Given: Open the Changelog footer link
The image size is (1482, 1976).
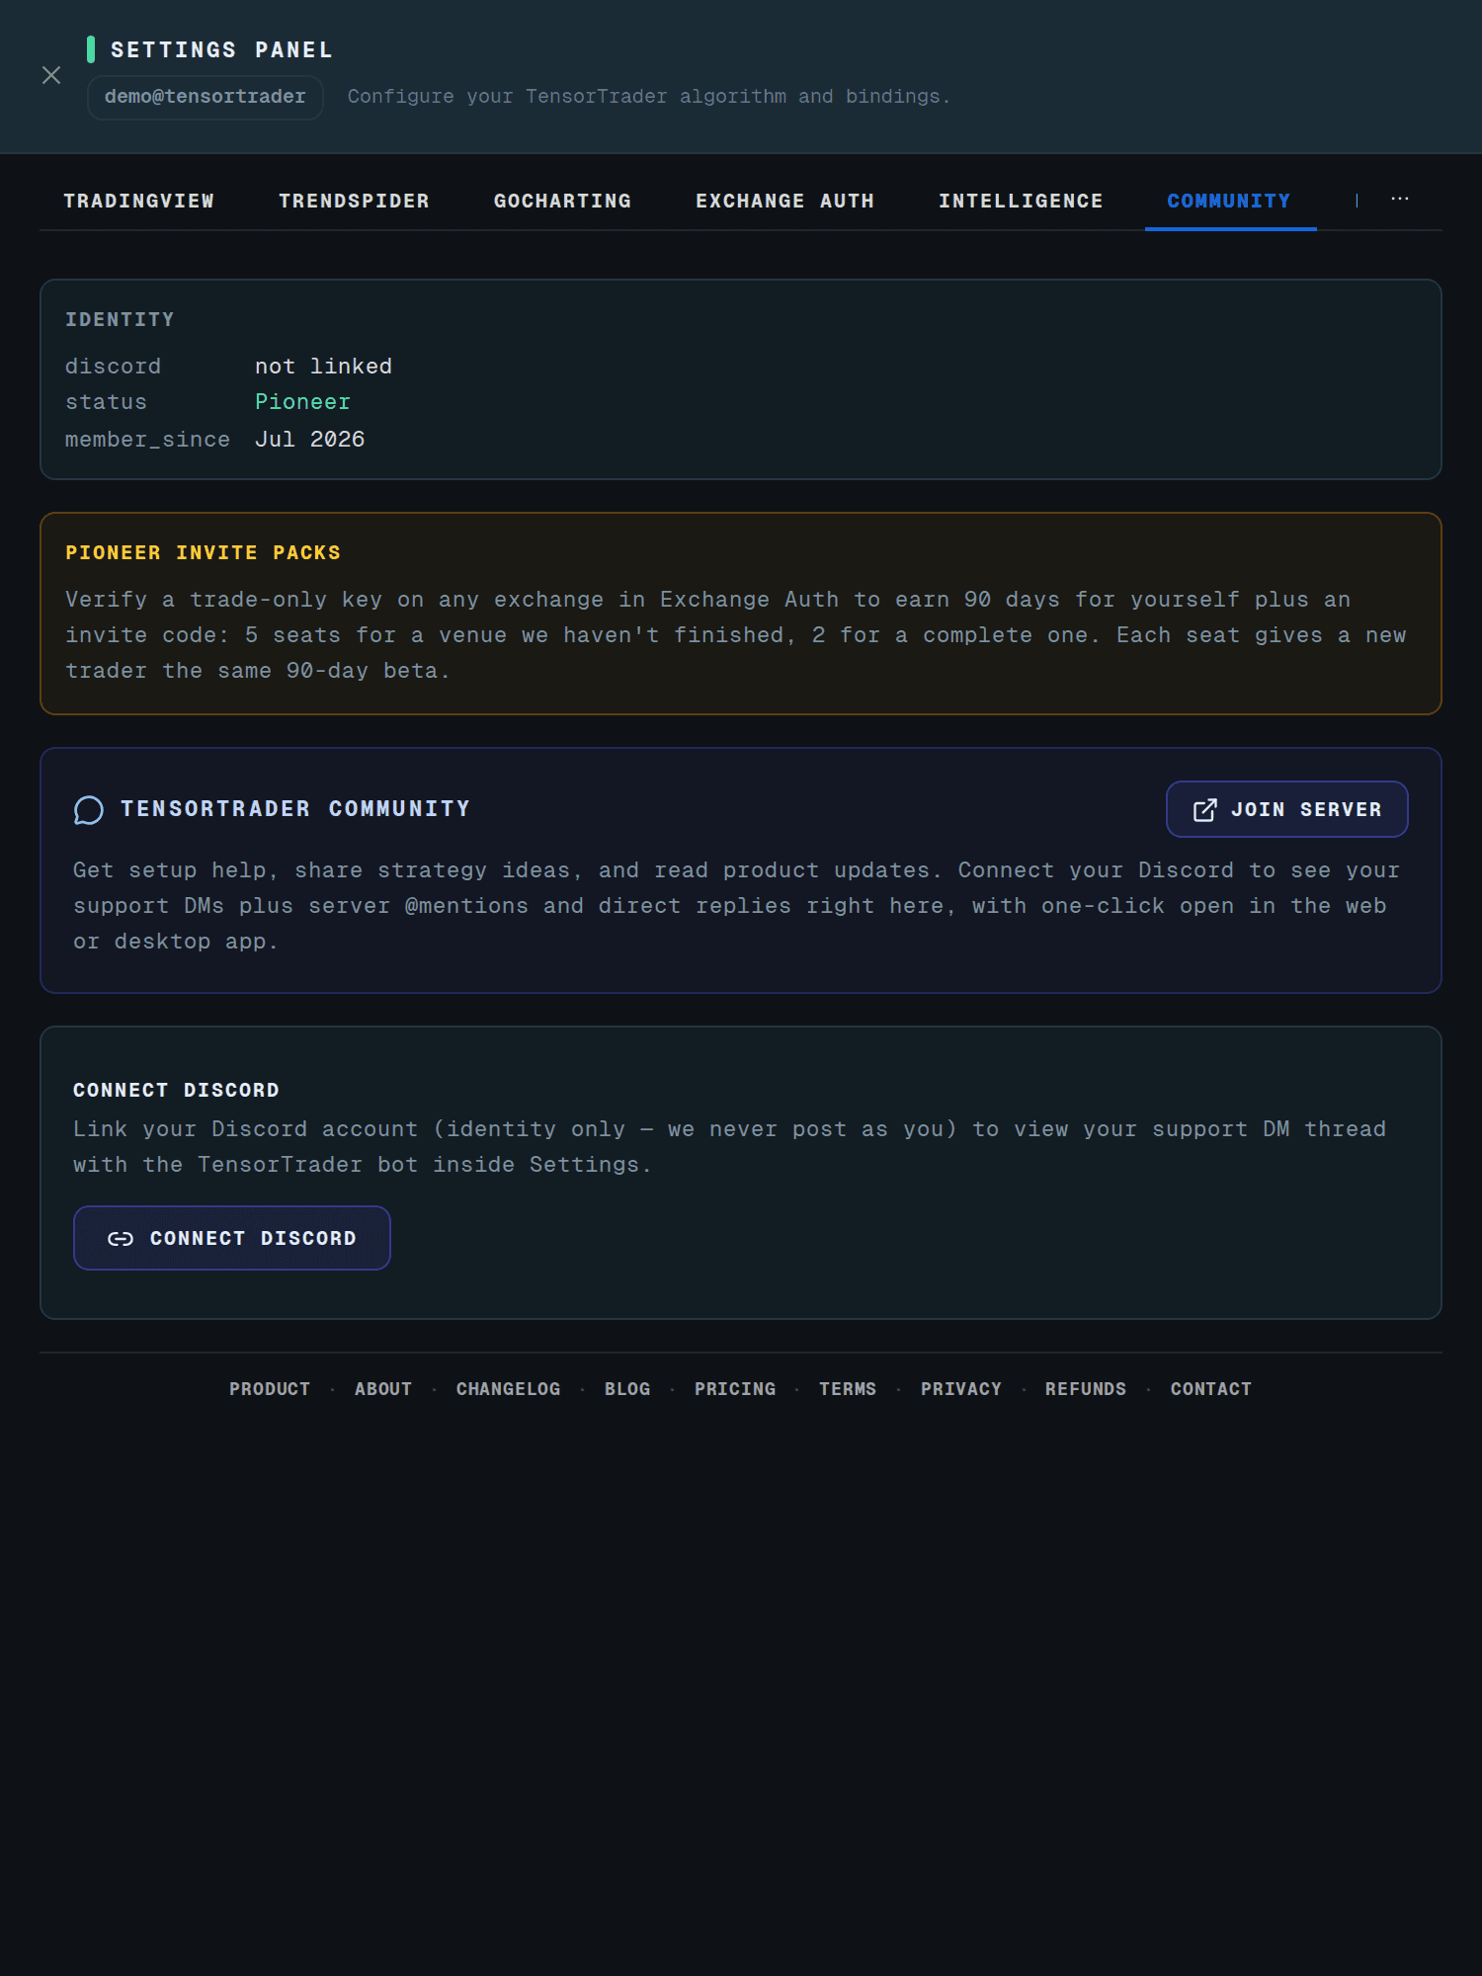Looking at the screenshot, I should point(509,1389).
